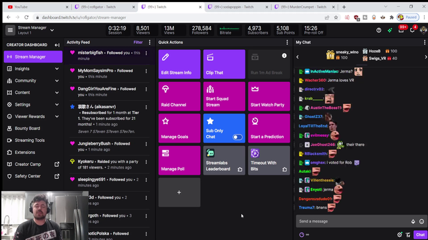Toggle Sub Only Chat switch
This screenshot has width=428, height=240.
pos(237,137)
